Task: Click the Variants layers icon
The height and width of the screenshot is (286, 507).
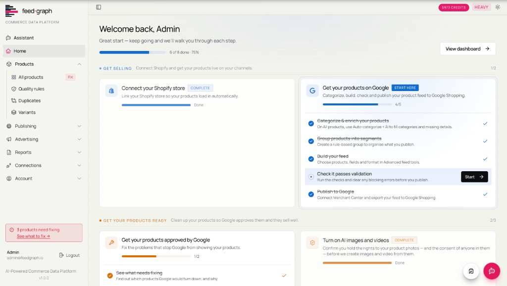Action: pos(13,112)
